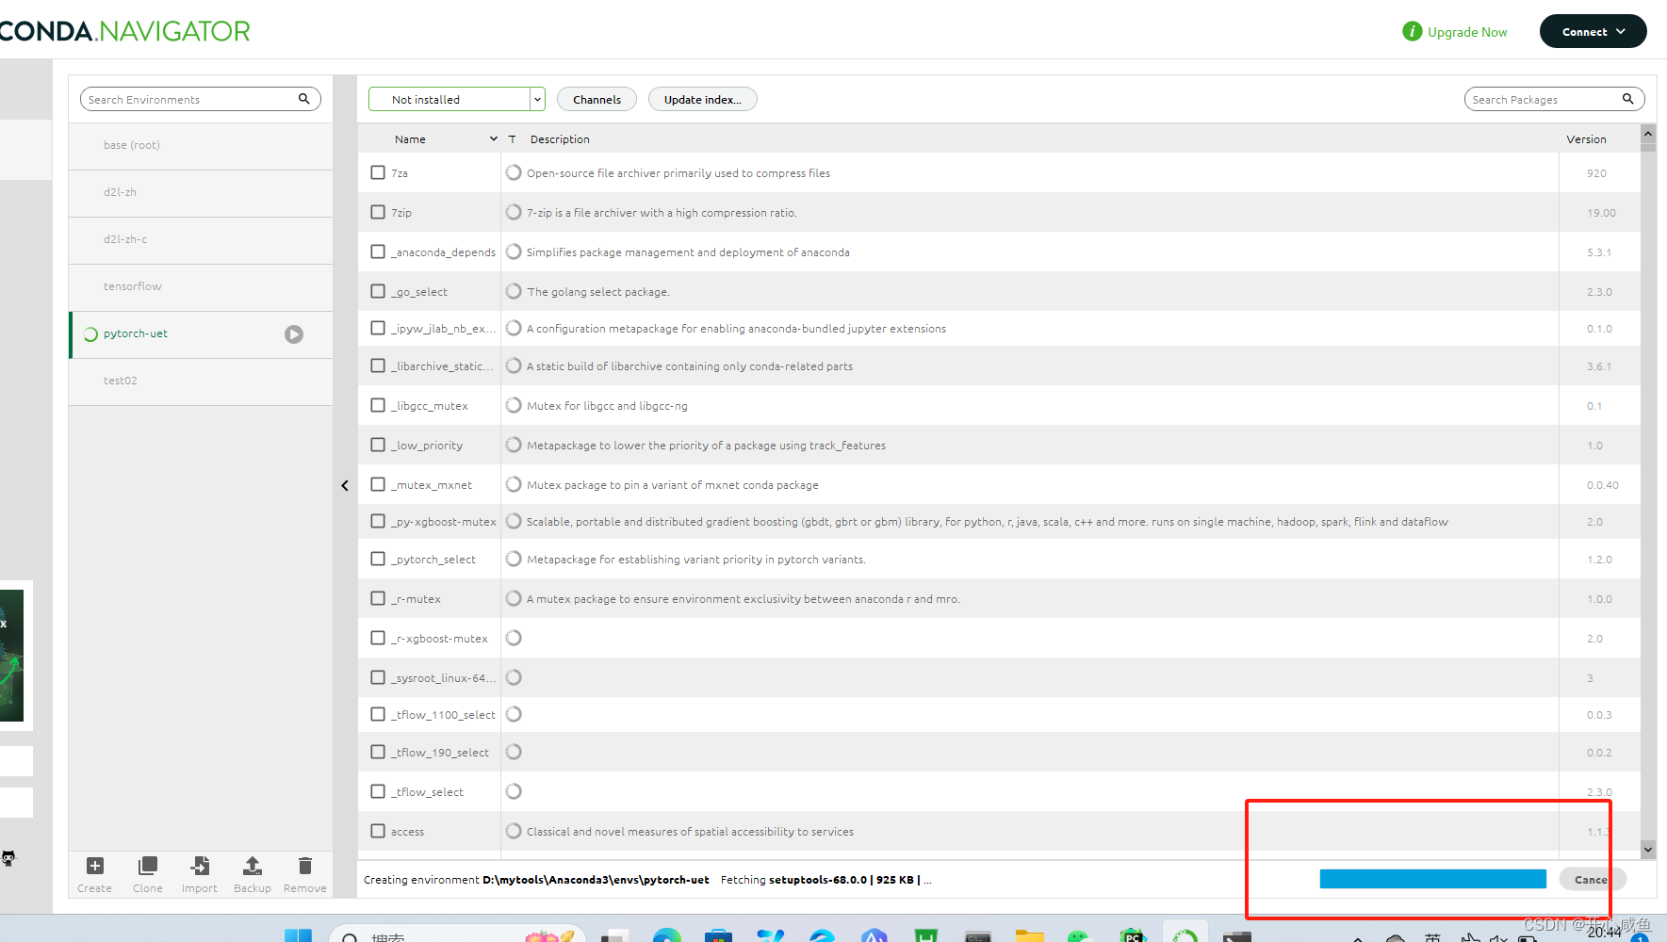Click the Import environment icon
Viewport: 1667px width, 942px height.
200,866
